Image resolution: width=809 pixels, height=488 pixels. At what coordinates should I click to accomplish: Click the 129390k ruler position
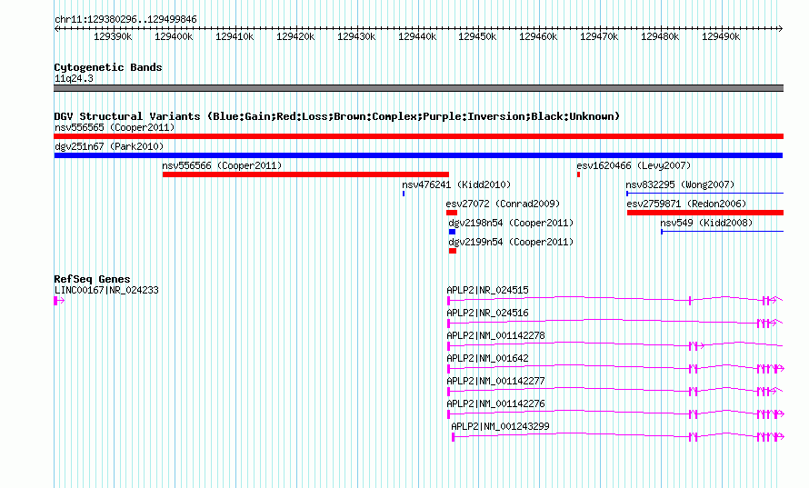113,36
